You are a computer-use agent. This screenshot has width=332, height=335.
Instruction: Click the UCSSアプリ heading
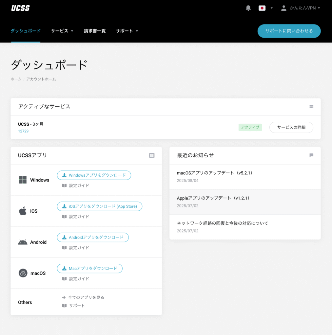[32, 155]
